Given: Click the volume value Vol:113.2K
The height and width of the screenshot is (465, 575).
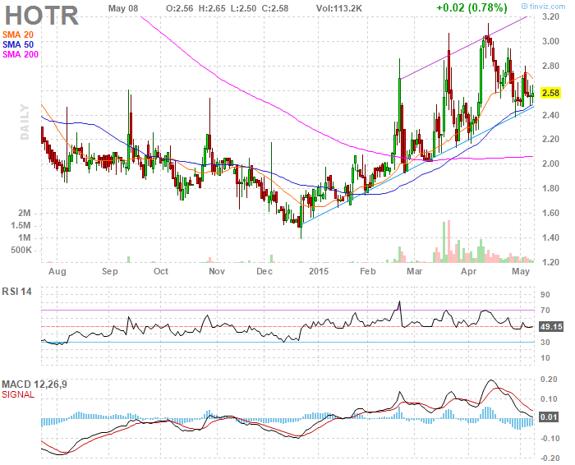Looking at the screenshot, I should (x=339, y=8).
